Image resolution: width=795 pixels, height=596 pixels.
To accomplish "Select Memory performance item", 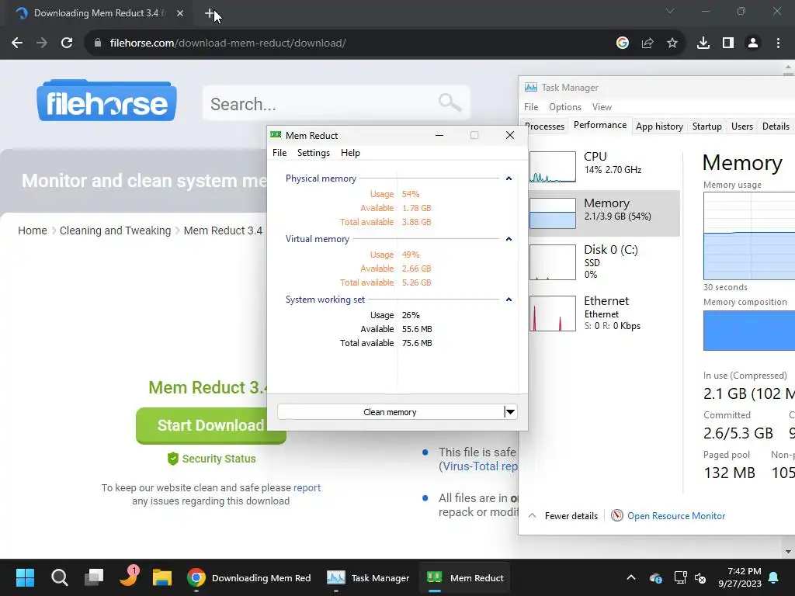I will [603, 213].
